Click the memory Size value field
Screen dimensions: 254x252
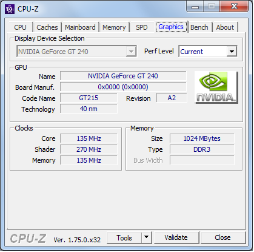(x=202, y=138)
